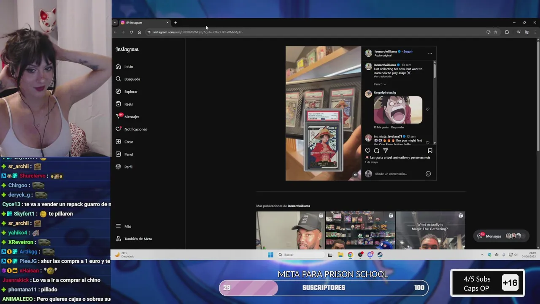Toggle the reel's mute speaker icon
Viewport: 540px width, 304px height.
click(x=355, y=174)
